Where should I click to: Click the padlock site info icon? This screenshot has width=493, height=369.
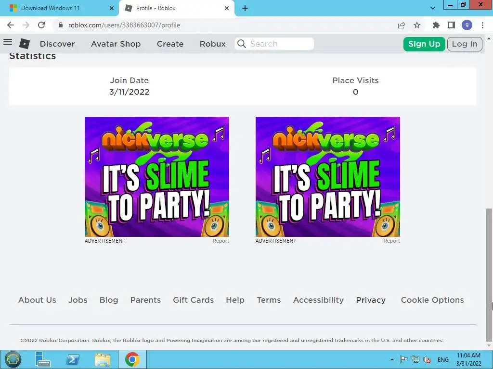pyautogui.click(x=60, y=25)
